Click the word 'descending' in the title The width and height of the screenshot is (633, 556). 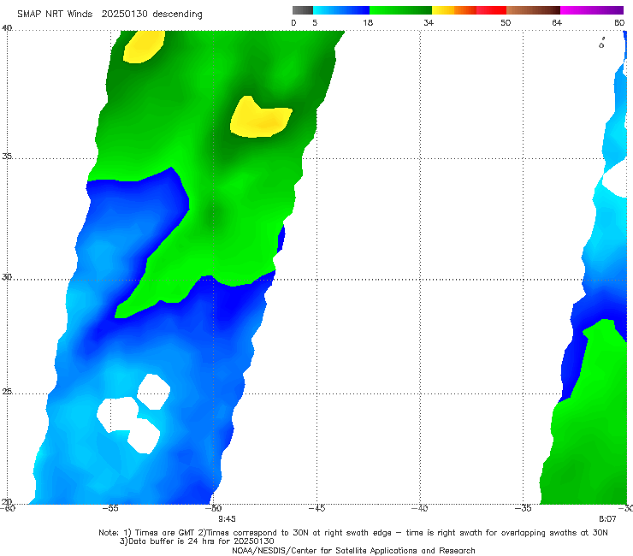point(178,15)
